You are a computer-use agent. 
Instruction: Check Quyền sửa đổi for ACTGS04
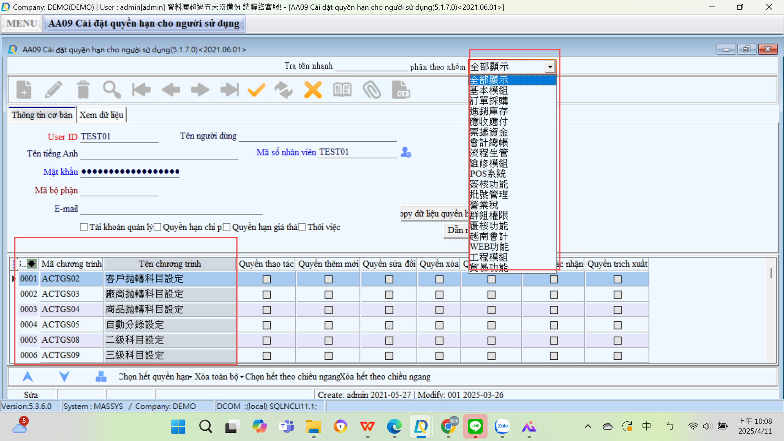[389, 310]
